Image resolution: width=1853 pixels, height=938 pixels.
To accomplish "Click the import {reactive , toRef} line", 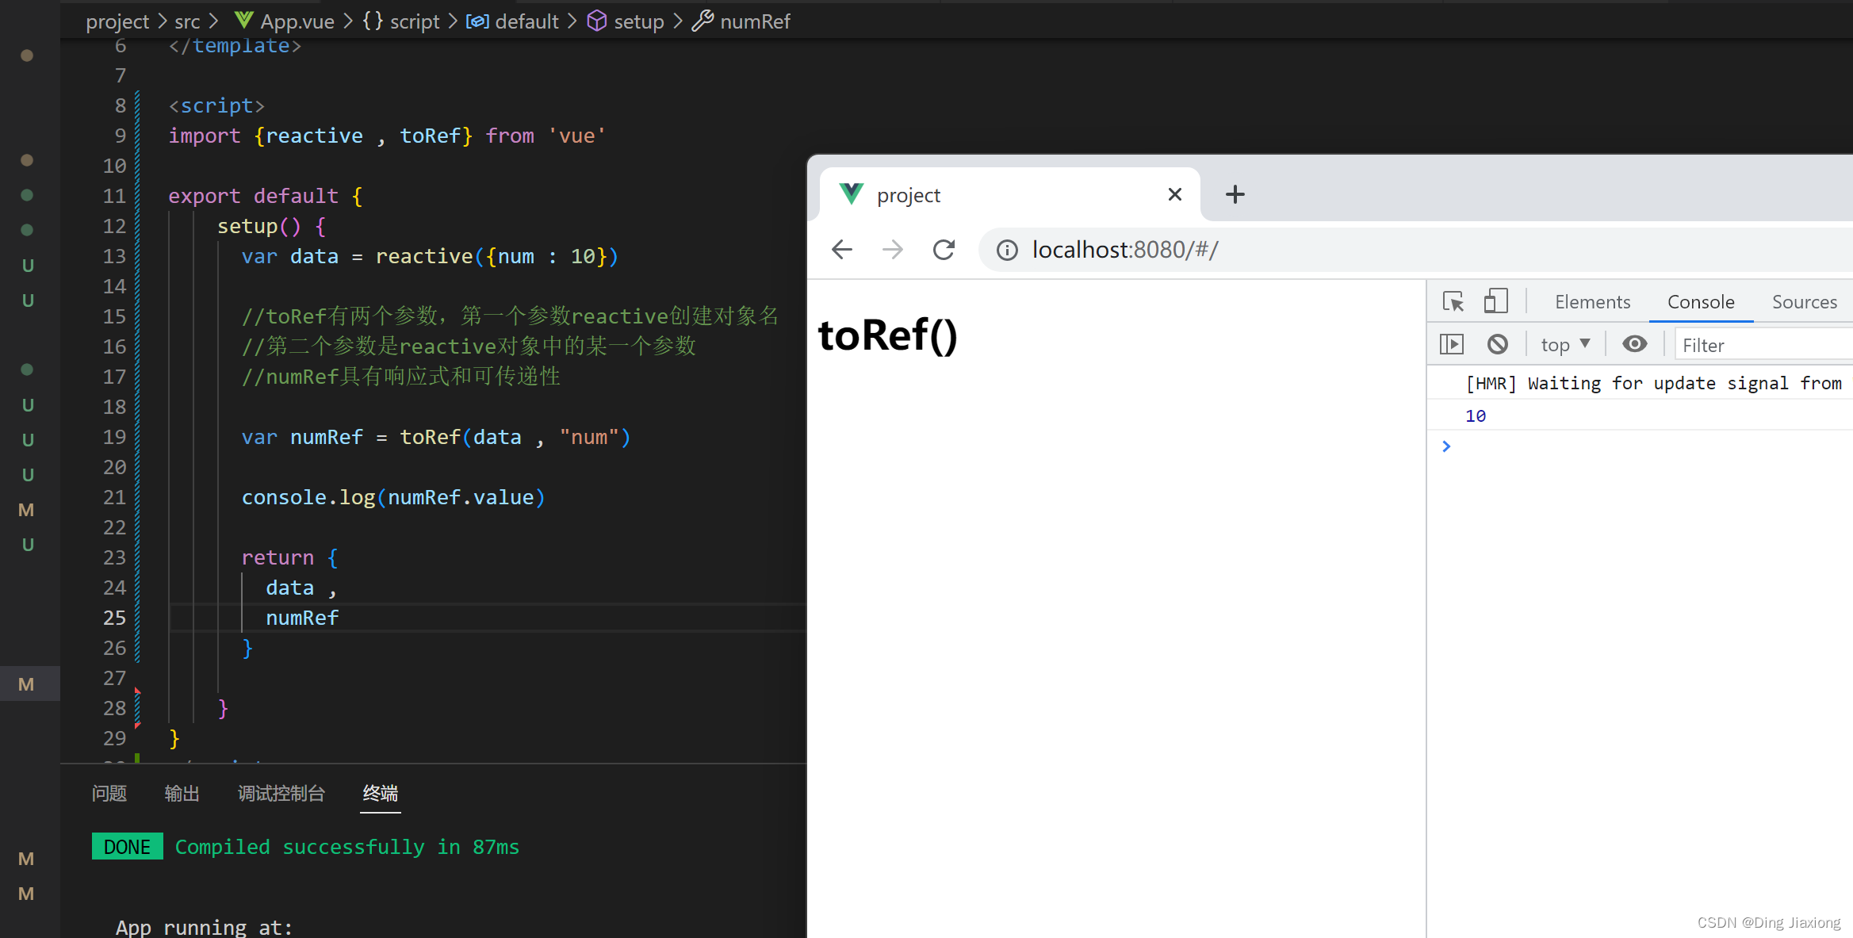I will [387, 136].
